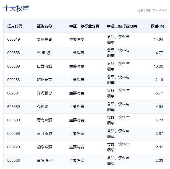
Task: Select stock code 600600
Action: (x=13, y=120)
